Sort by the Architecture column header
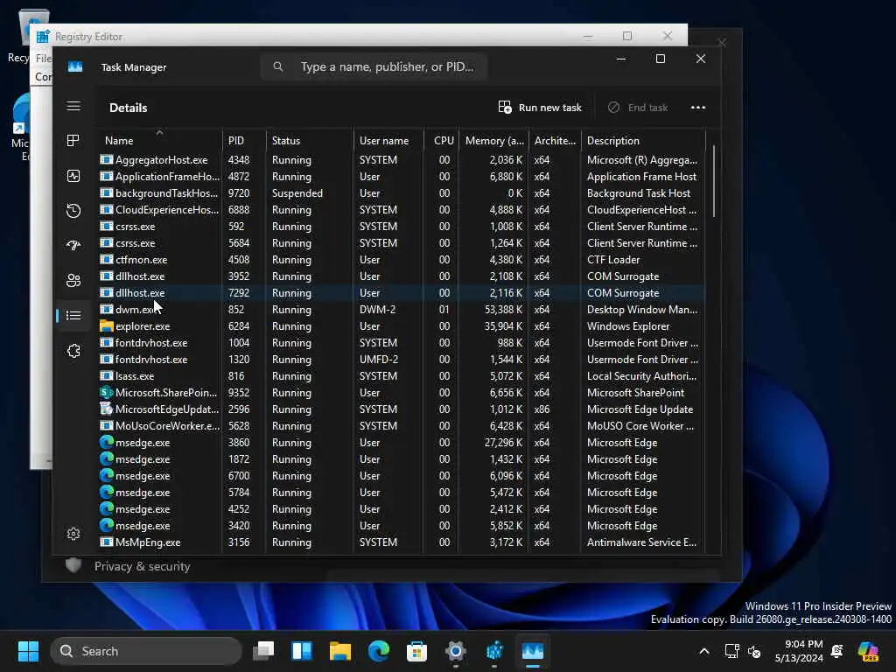896x672 pixels. pyautogui.click(x=554, y=141)
